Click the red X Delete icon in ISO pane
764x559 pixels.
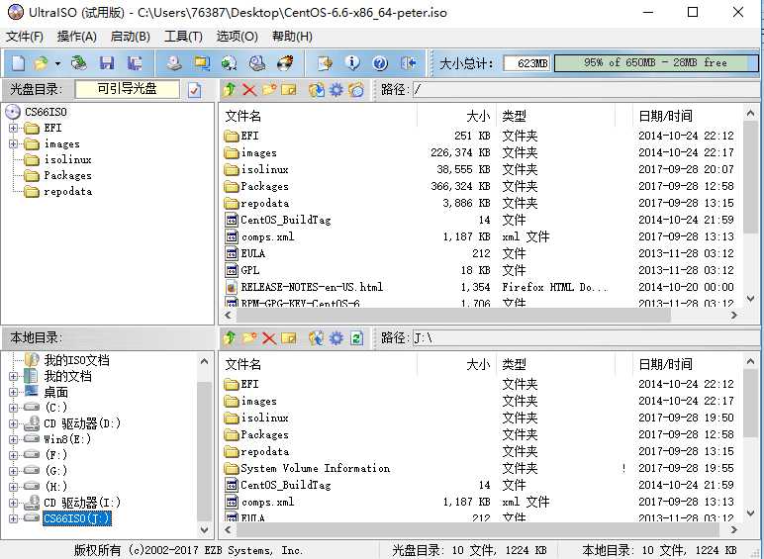[249, 90]
